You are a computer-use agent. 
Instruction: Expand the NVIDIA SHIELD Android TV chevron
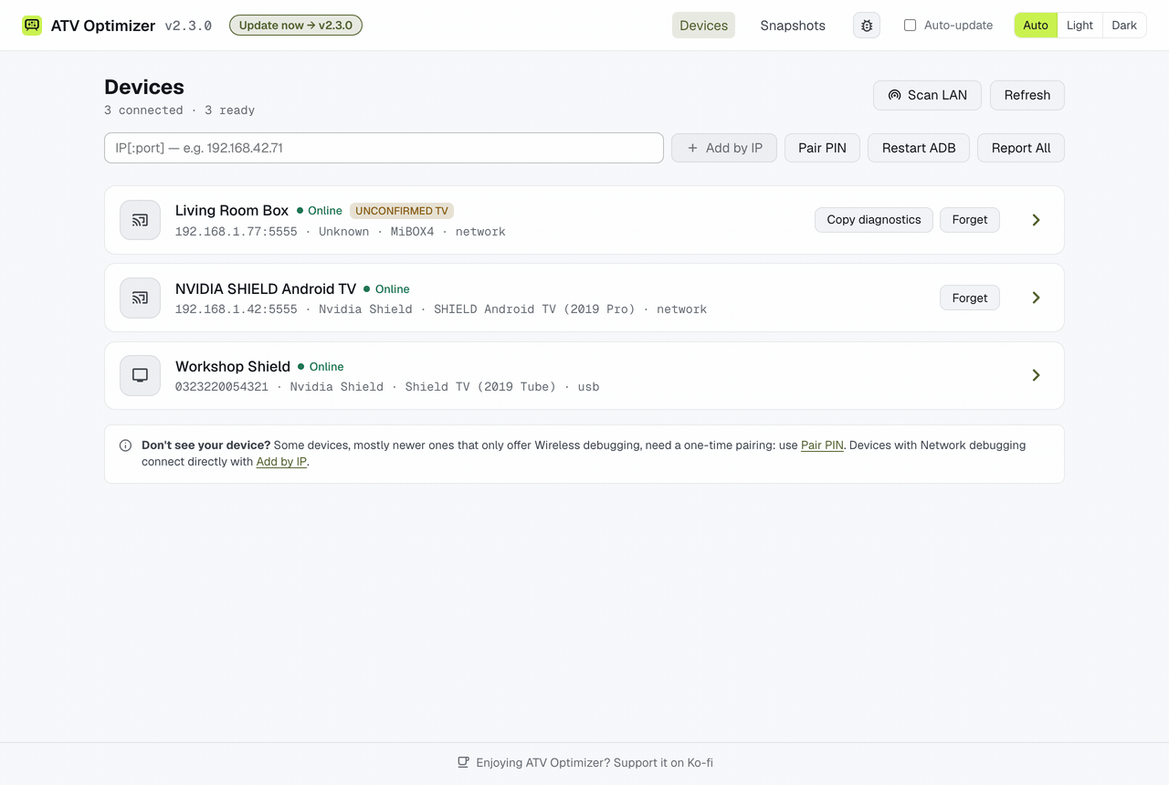[1036, 298]
